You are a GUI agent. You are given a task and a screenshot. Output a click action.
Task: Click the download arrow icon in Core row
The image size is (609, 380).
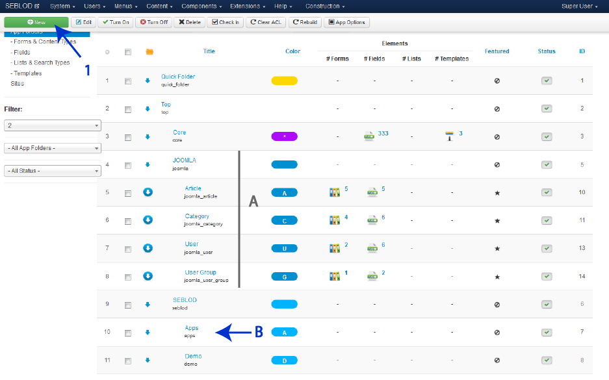148,136
